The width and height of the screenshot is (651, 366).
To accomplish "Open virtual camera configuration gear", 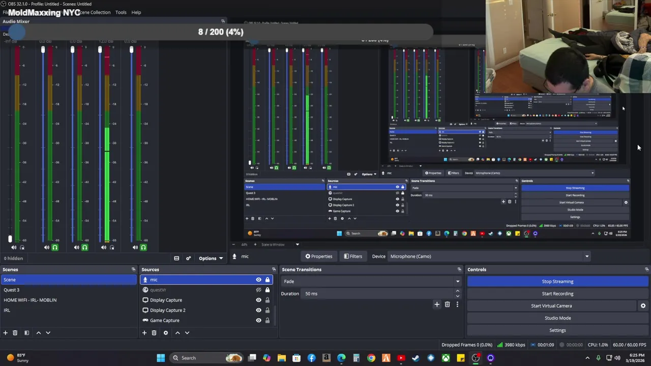I will pos(643,306).
